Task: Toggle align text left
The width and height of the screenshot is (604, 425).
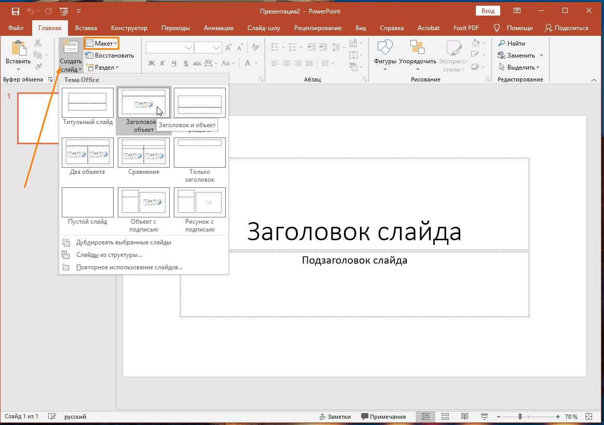Action: (x=274, y=63)
